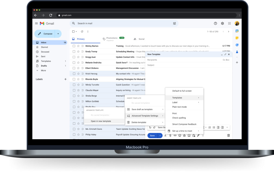Insert an emoji in the template
The width and height of the screenshot is (274, 173).
point(180,135)
